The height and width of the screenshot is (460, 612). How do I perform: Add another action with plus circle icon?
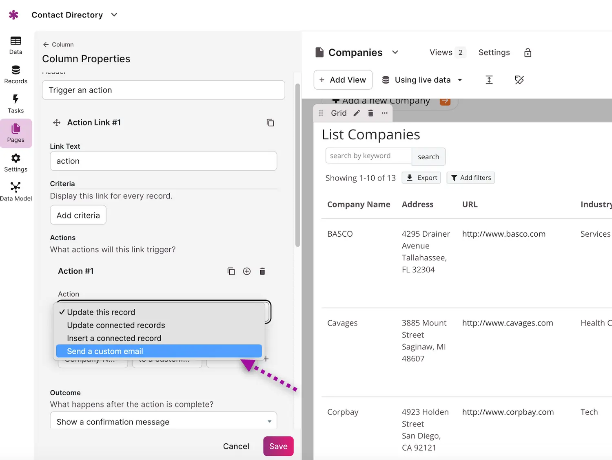(x=247, y=271)
